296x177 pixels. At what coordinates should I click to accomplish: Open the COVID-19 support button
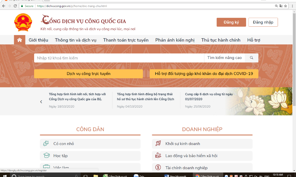point(204,74)
